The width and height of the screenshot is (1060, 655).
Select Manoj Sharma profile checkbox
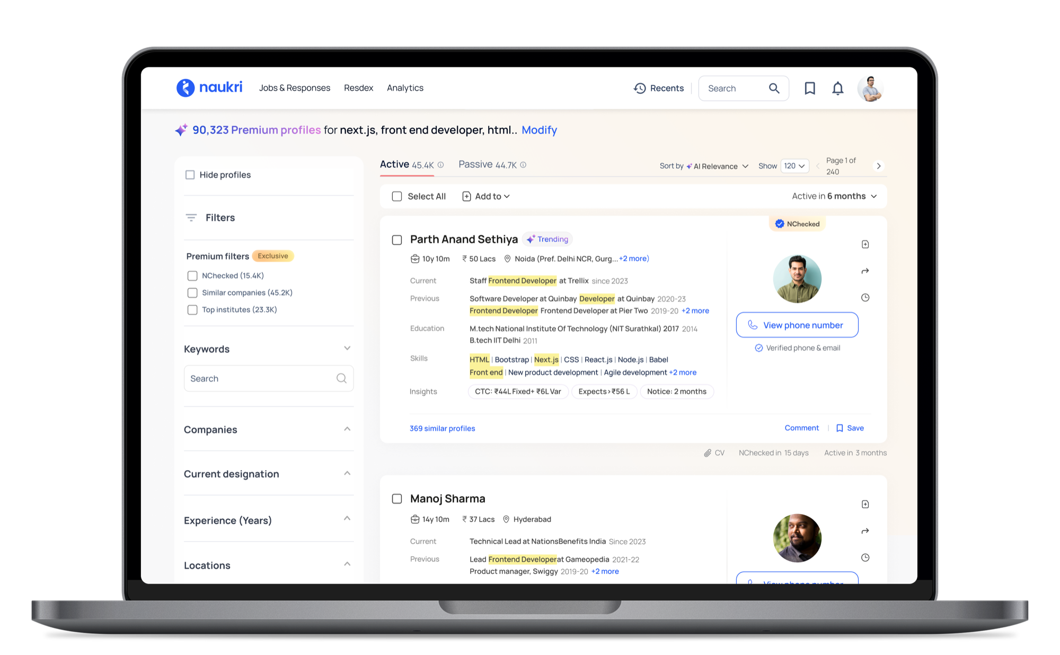point(396,499)
